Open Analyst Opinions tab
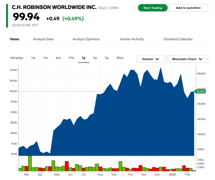 86,39
